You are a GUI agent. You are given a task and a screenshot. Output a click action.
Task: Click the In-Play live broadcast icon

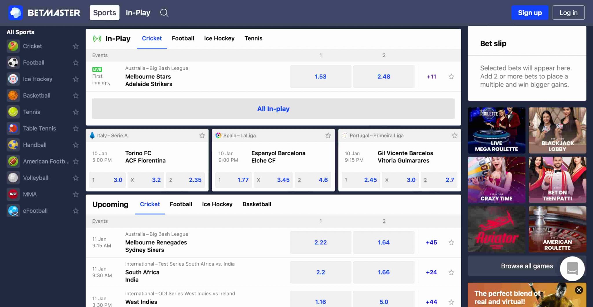pyautogui.click(x=97, y=38)
